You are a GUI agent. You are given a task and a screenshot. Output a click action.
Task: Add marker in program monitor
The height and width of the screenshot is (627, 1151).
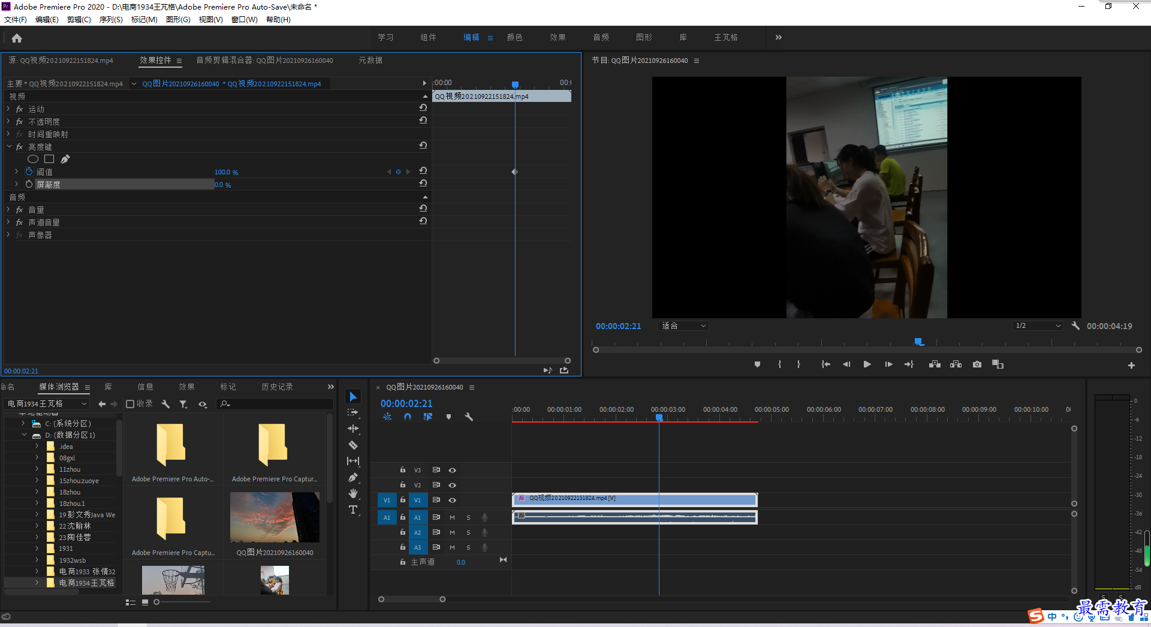pos(757,364)
